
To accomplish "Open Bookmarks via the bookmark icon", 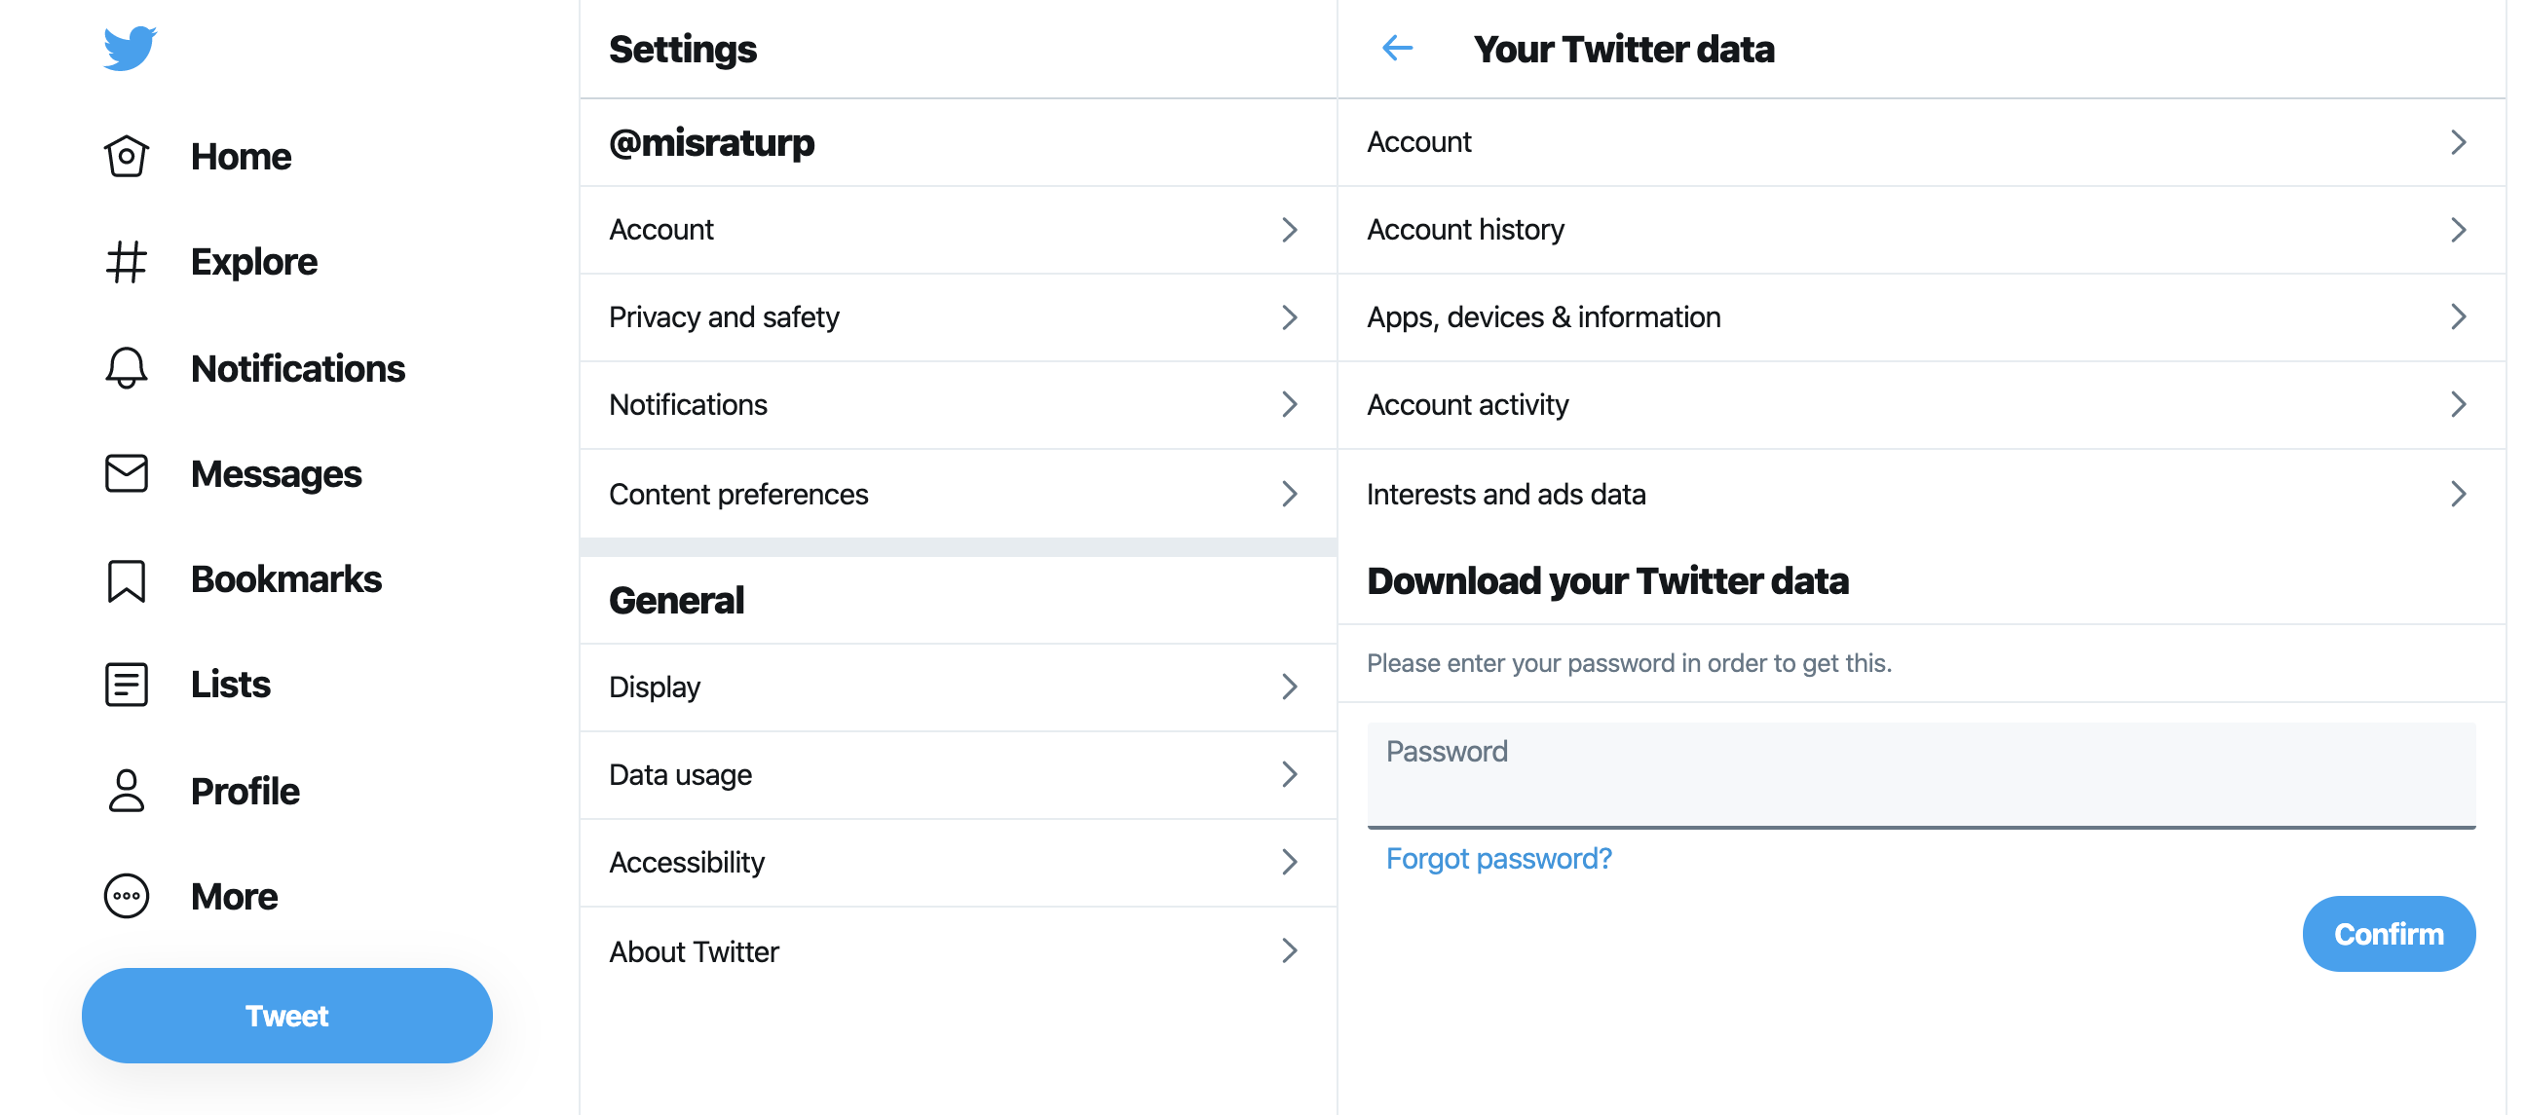I will click(127, 580).
